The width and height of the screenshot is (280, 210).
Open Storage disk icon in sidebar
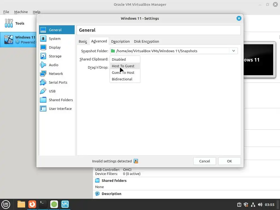43,56
